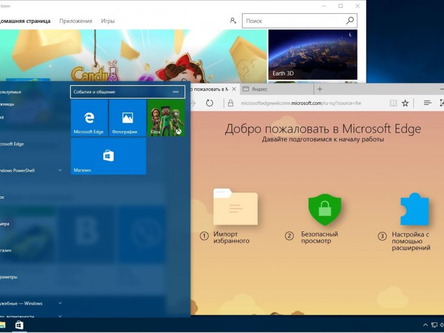Click the magnifier icon in the Store search box
This screenshot has height=333, width=444.
[x=350, y=21]
